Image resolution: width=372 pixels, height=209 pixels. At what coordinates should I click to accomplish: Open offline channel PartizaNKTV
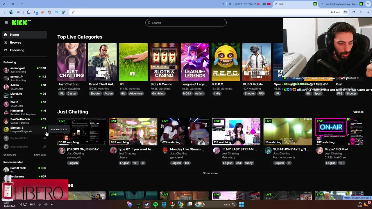coord(25,138)
